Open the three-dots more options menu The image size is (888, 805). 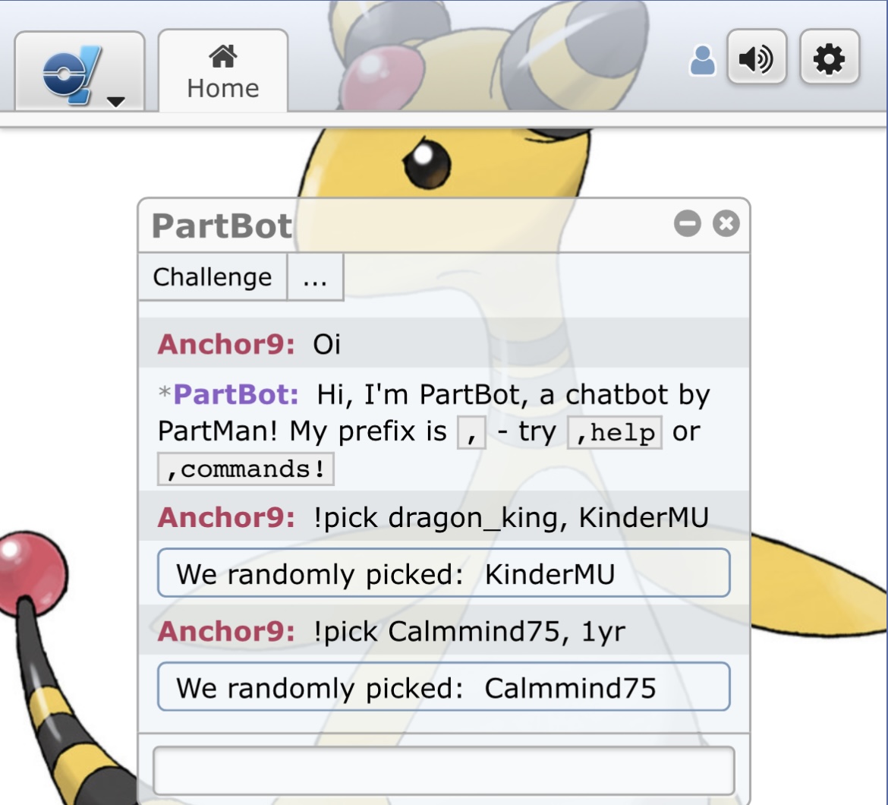coord(315,277)
